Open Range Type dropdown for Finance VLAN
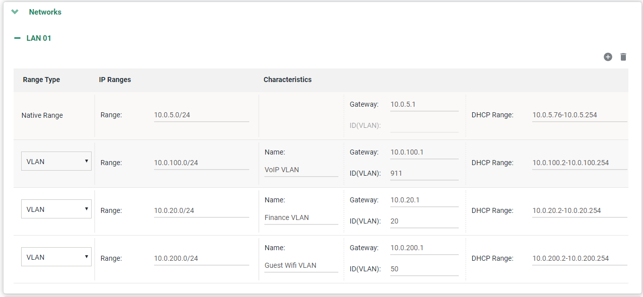 56,209
